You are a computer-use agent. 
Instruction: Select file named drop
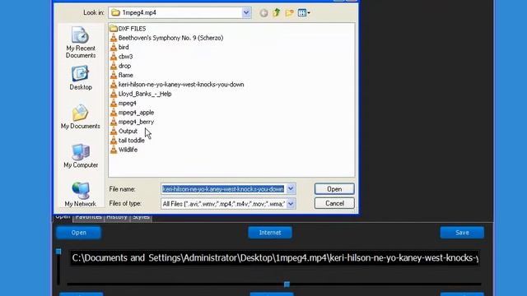124,66
